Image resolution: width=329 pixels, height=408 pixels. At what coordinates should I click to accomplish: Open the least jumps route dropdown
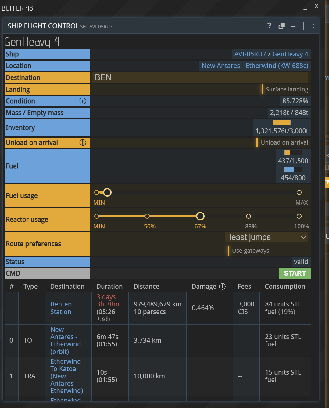tap(266, 237)
